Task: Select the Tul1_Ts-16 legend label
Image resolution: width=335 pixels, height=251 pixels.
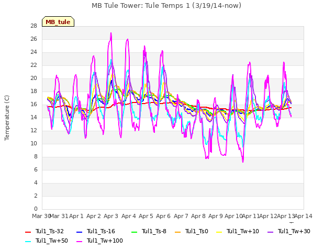Action: (101, 231)
